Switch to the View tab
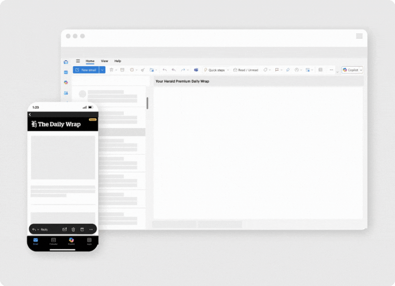This screenshot has height=286, width=395. tap(104, 61)
